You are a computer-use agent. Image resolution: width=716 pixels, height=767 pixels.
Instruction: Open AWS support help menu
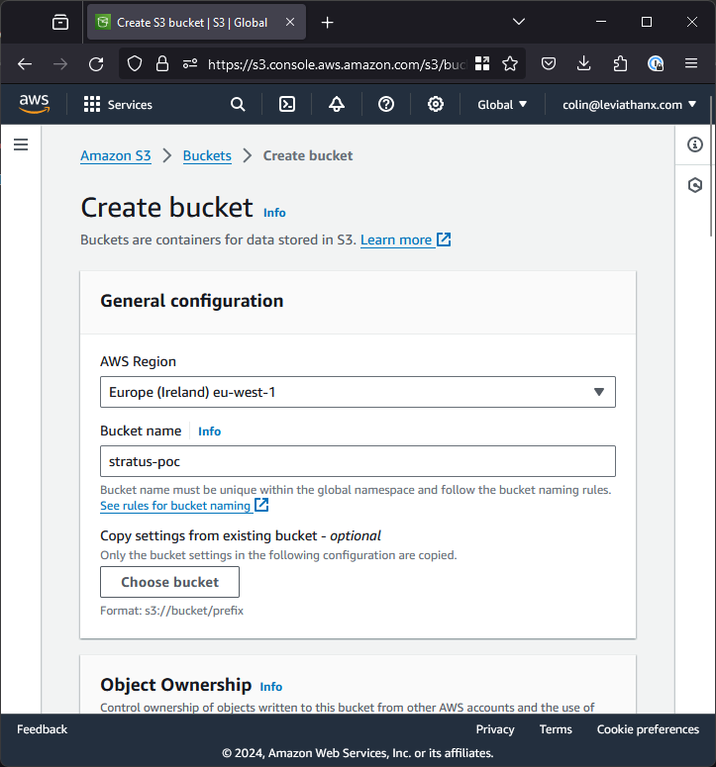[386, 104]
